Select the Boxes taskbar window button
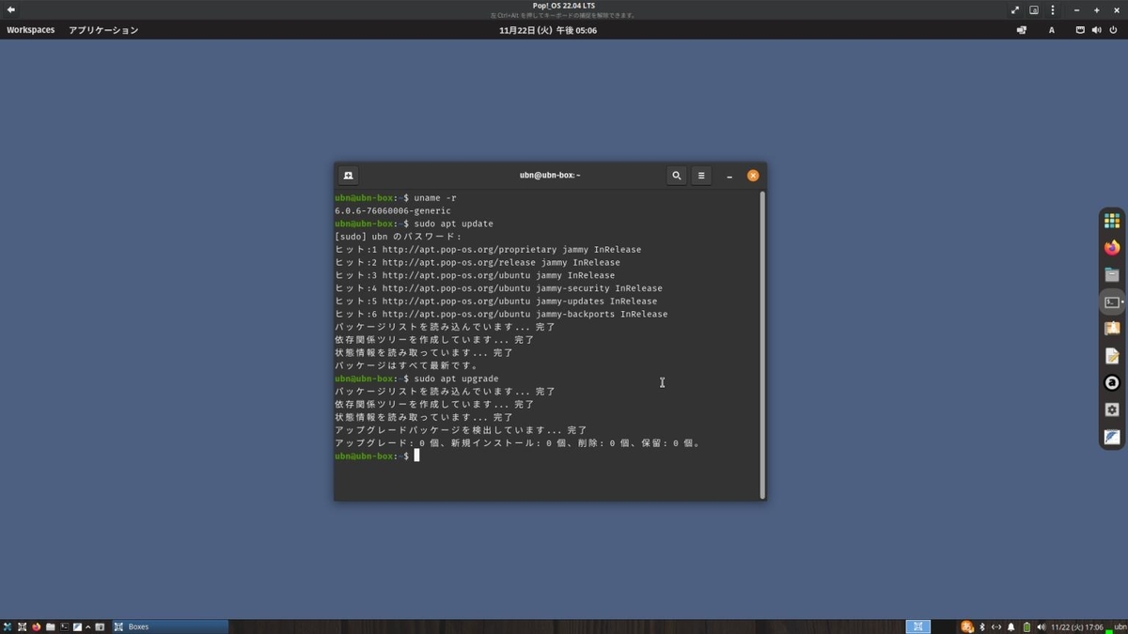 click(x=170, y=626)
